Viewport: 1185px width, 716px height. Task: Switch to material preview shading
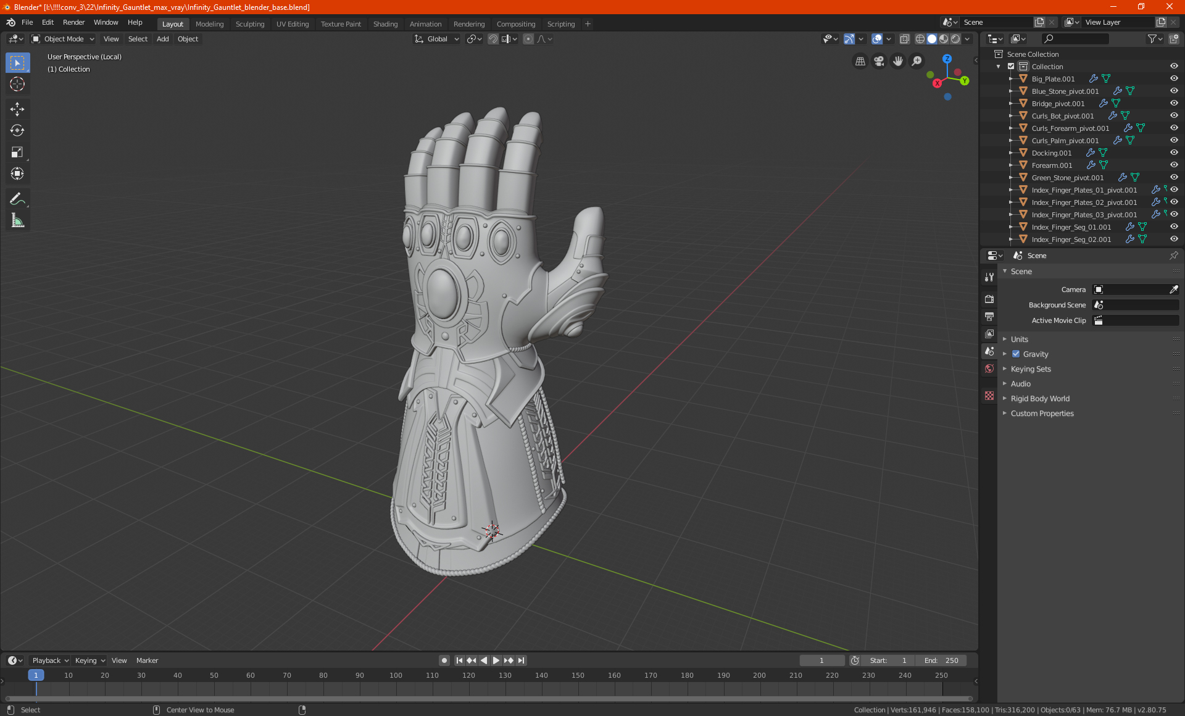pos(944,39)
